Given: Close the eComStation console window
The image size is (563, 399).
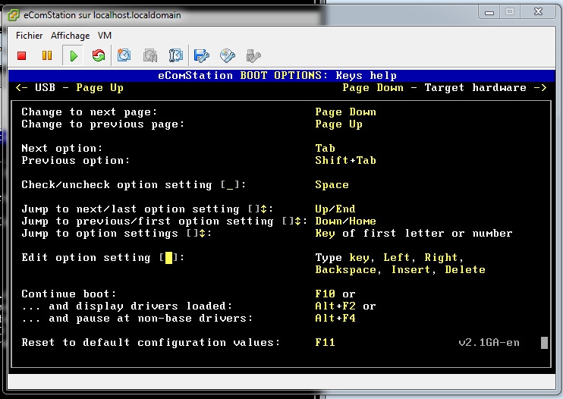Looking at the screenshot, I should [x=538, y=12].
